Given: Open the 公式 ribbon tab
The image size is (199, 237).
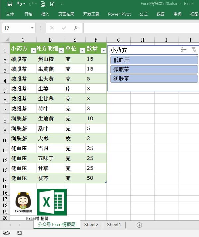Looking at the screenshot, I should click(x=144, y=14).
